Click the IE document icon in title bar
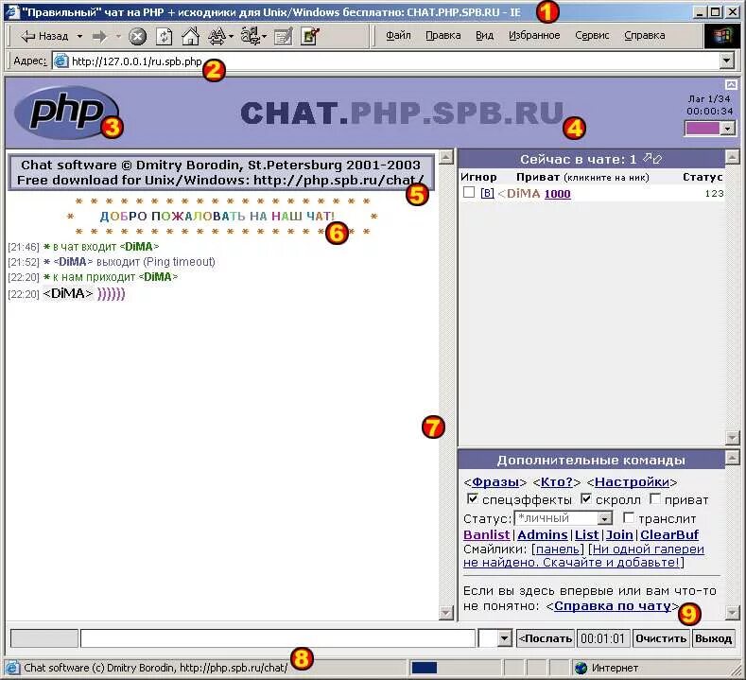 (12, 11)
